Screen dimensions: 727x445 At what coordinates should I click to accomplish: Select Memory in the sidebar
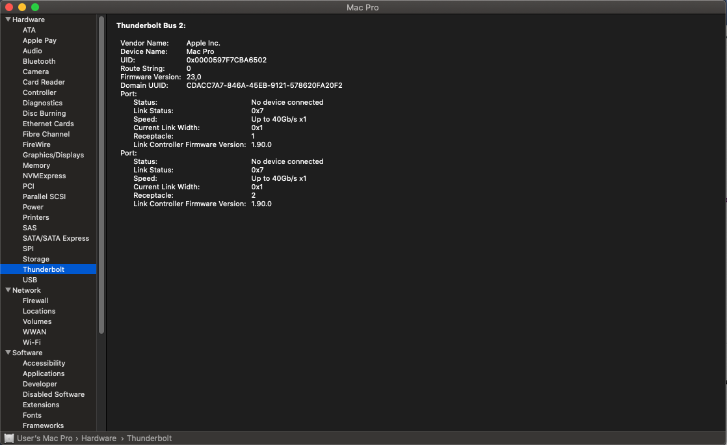tap(36, 165)
